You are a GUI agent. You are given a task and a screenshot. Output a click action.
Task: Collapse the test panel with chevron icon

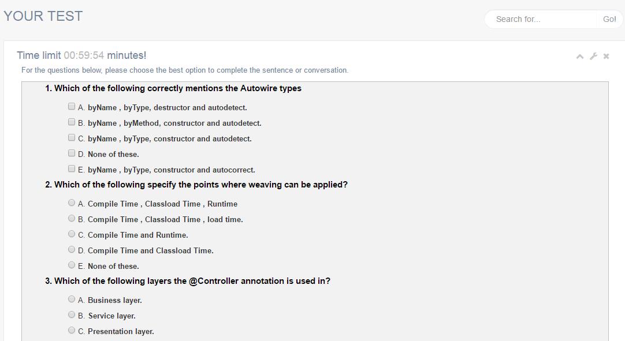coord(580,56)
